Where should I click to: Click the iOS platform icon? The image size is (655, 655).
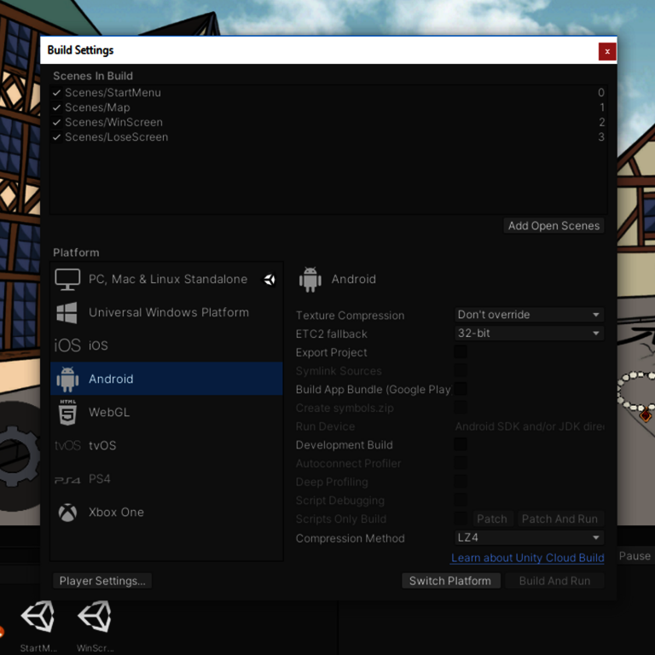pos(67,345)
